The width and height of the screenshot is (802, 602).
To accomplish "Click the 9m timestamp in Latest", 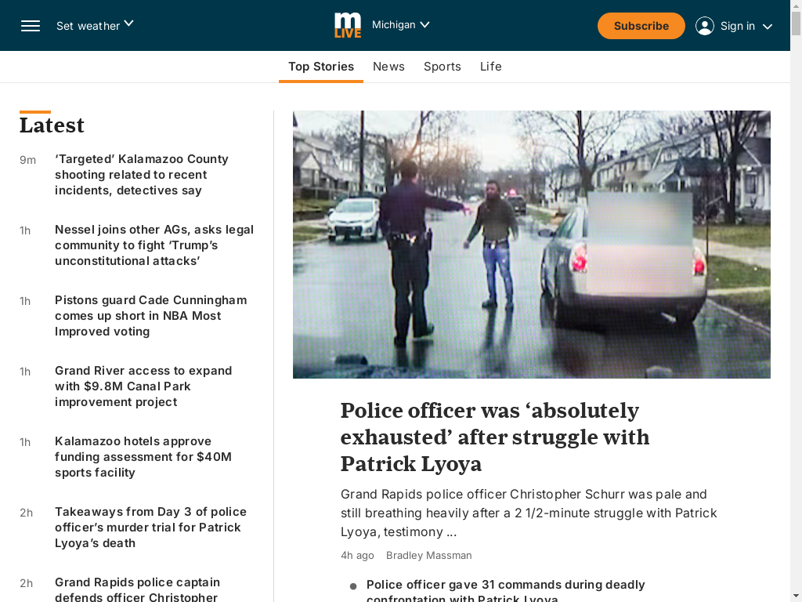I will (27, 160).
